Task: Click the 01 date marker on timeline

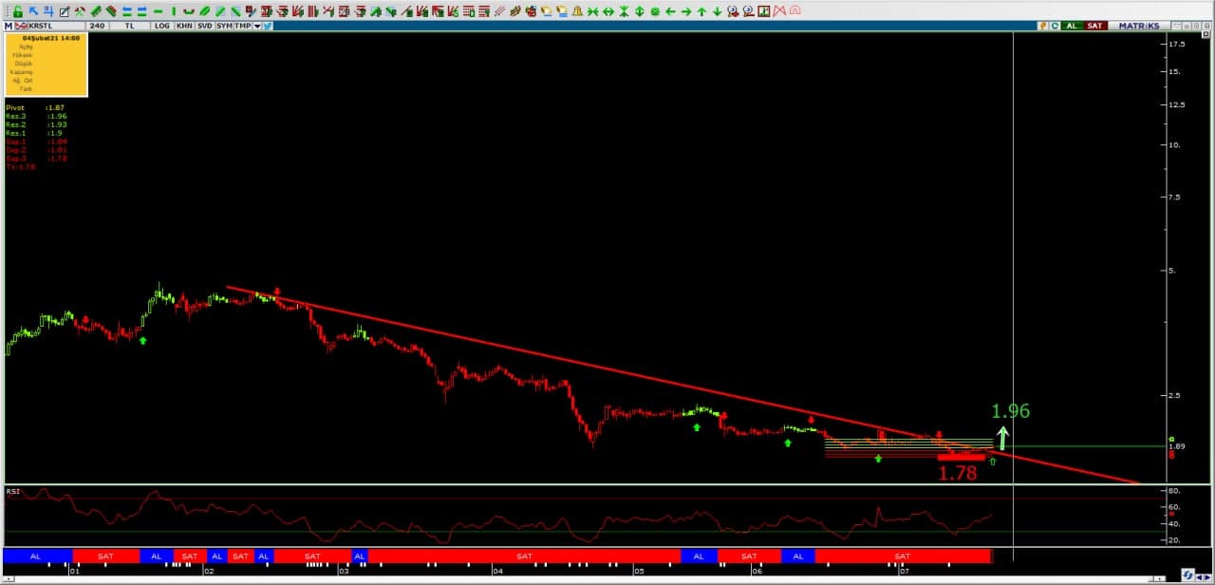Action: (x=74, y=571)
